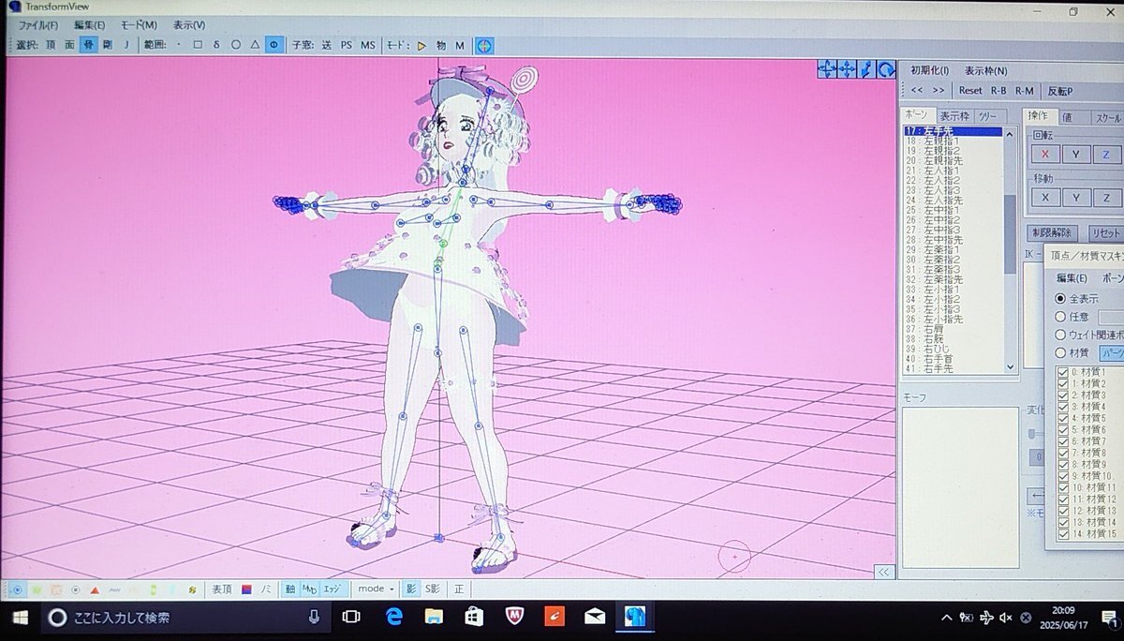This screenshot has height=641, width=1124.
Task: Click the rotation Y axis button
Action: pos(1076,155)
